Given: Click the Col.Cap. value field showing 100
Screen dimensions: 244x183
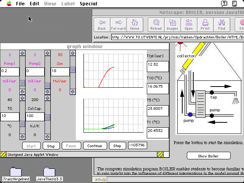Looking at the screenshot, I should pos(35,117).
